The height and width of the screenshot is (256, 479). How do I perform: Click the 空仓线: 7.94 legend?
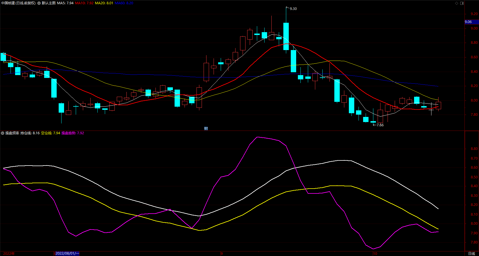[x=50, y=133]
